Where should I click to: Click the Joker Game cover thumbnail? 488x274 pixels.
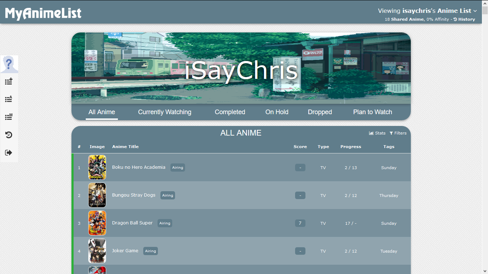97,251
